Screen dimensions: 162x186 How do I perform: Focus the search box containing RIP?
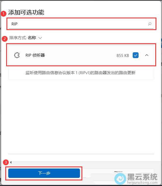[81, 24]
